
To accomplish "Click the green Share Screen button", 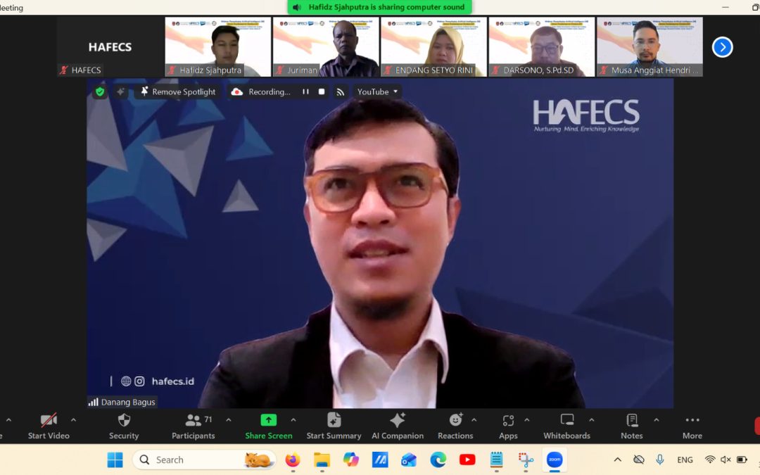I will click(x=269, y=426).
